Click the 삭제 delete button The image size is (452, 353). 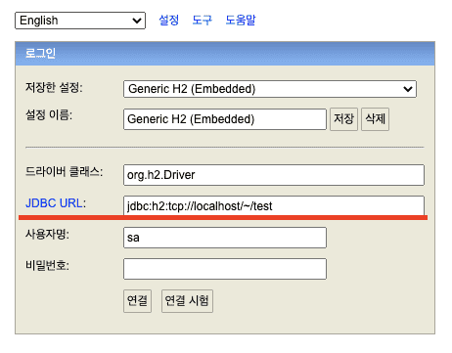375,119
